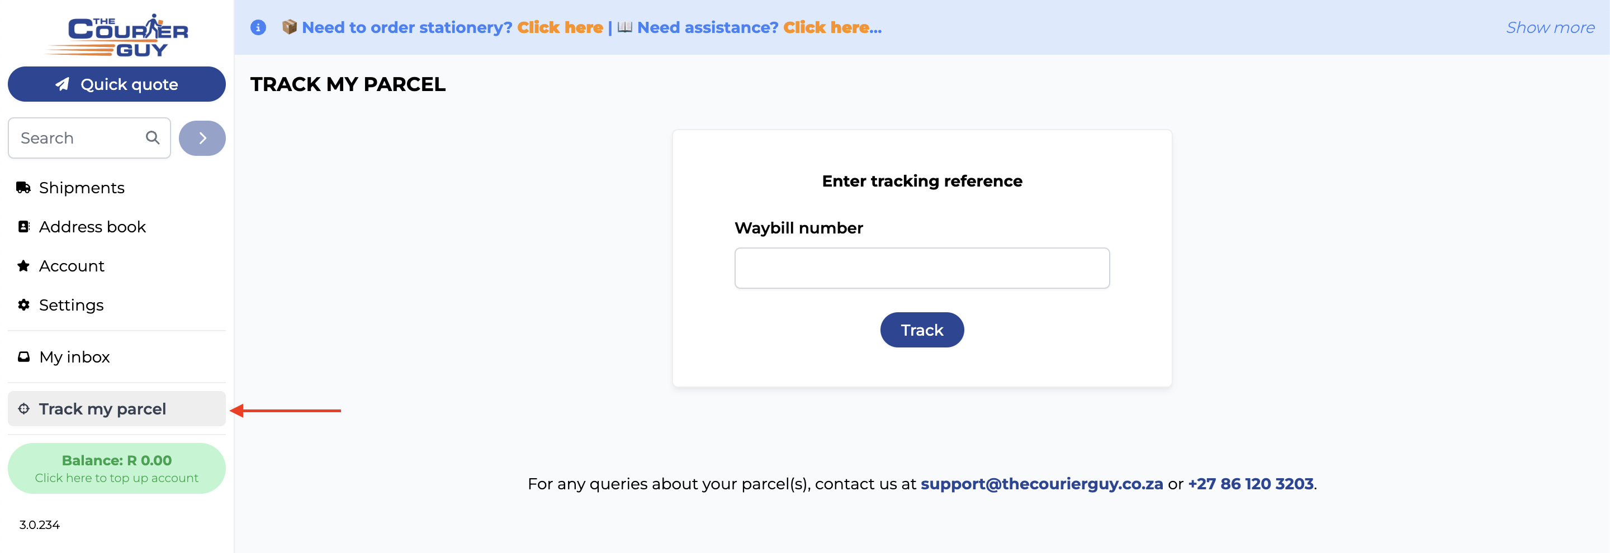Viewport: 1610px width, 553px height.
Task: Open the stationery order Click here link
Action: (x=560, y=27)
